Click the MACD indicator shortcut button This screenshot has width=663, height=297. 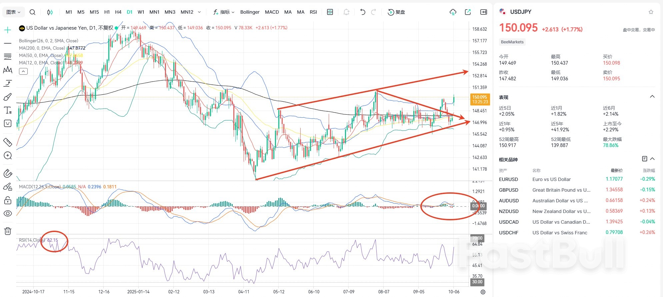272,12
